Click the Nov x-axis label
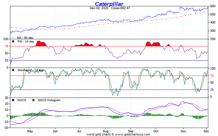 pos(183,131)
